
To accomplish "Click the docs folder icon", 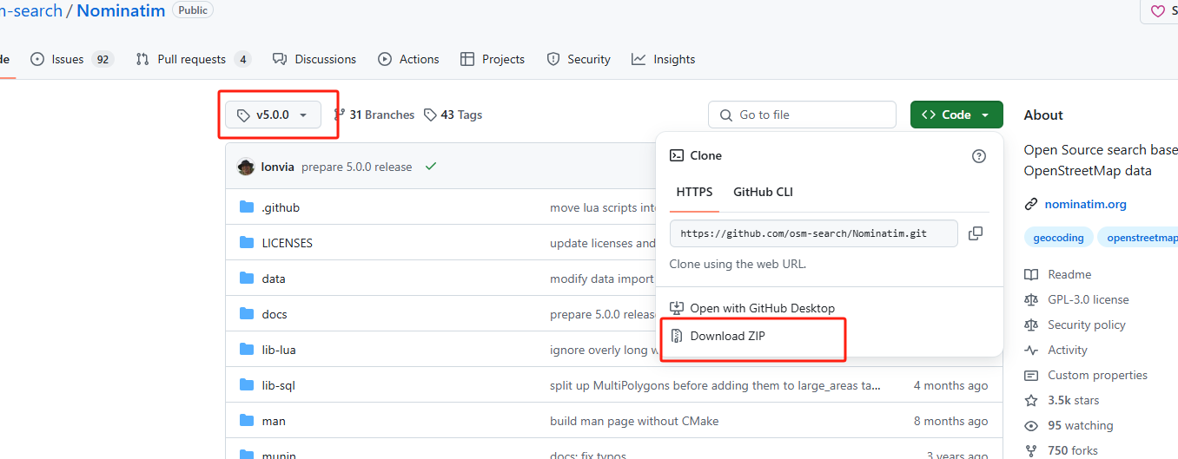I will [x=247, y=314].
